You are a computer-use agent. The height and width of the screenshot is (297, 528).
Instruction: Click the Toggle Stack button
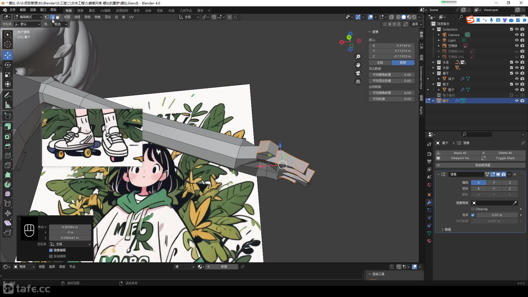point(503,158)
